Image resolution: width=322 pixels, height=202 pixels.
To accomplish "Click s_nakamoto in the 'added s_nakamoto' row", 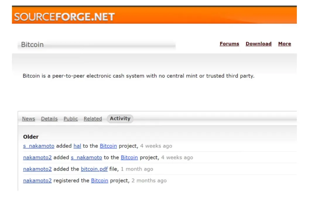I will coord(86,157).
